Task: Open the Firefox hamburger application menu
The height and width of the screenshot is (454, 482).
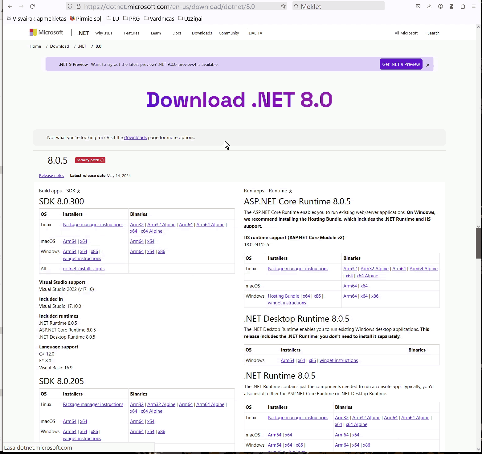Action: 474,6
